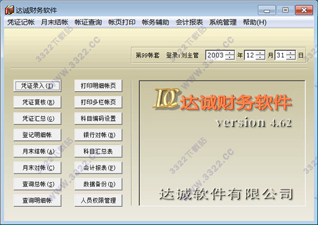The width and height of the screenshot is (318, 225).
Task: Click the 查询明细帐 button
Action: point(37,201)
